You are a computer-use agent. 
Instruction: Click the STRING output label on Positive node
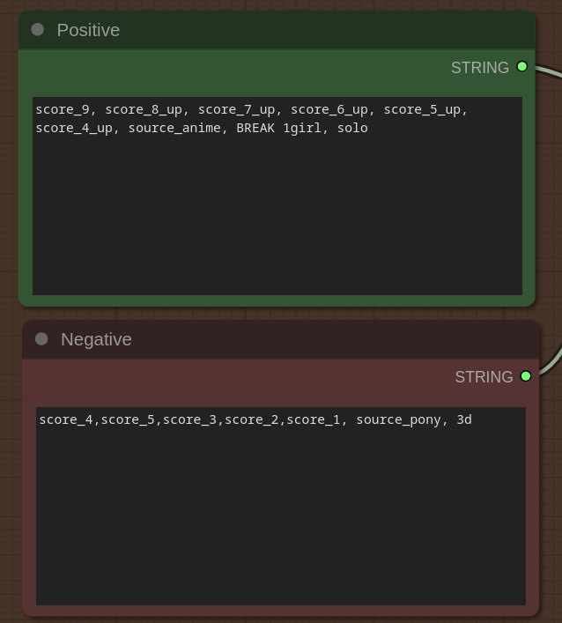[479, 68]
